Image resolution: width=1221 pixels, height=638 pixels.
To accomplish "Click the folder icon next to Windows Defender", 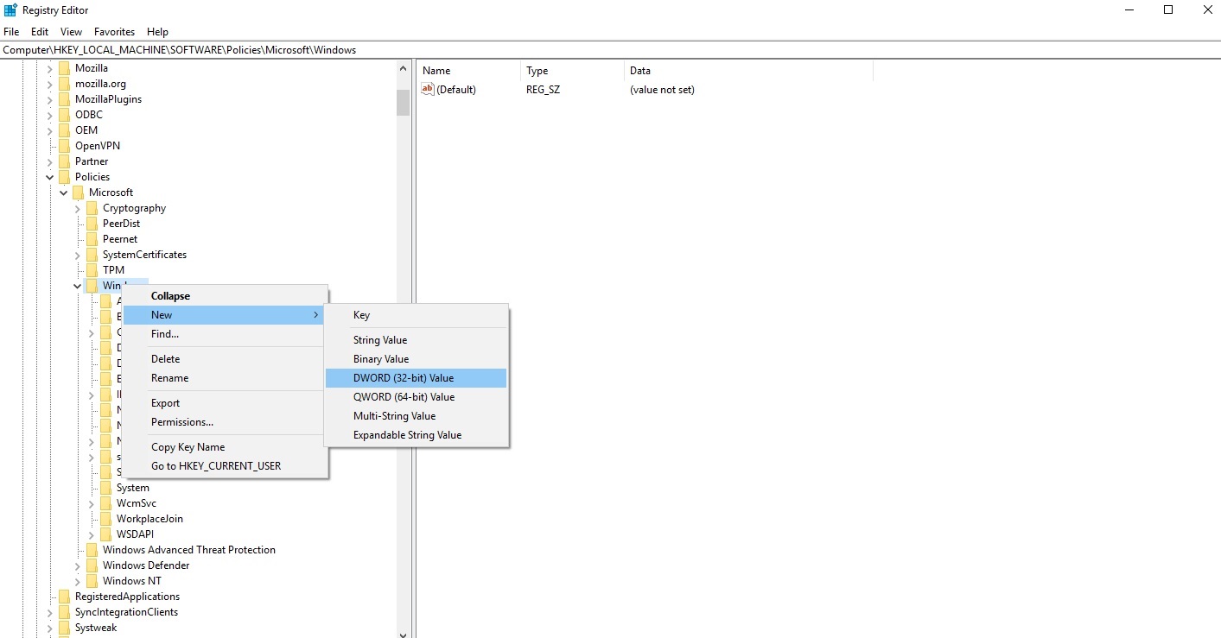I will tap(92, 565).
